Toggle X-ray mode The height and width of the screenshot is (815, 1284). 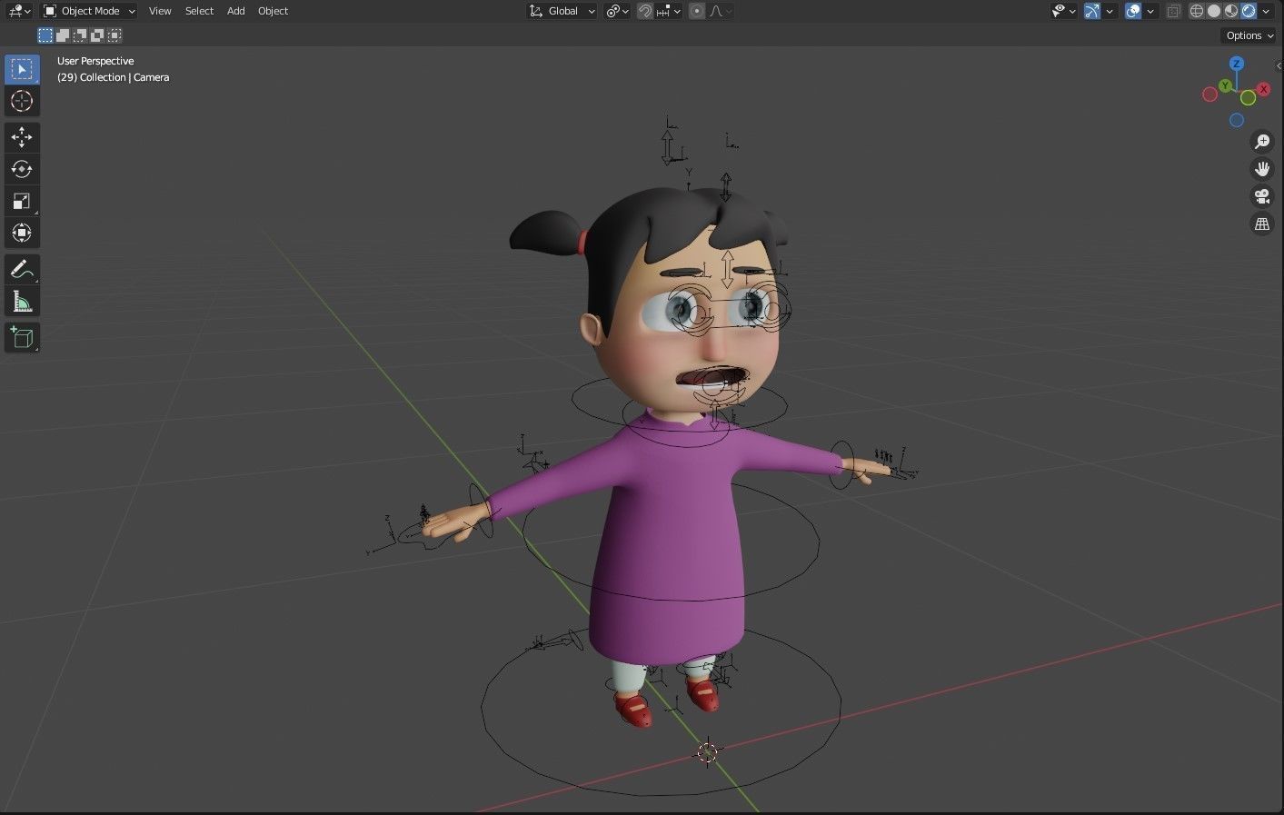1173,11
